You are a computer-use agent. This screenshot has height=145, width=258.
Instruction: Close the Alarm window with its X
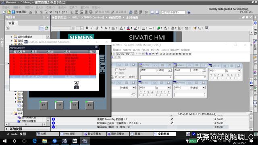click(x=96, y=47)
